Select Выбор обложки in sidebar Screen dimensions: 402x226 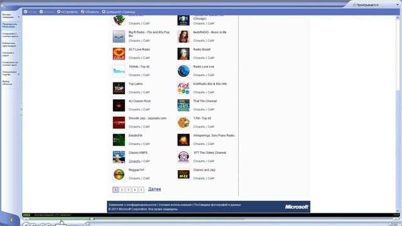tap(8, 83)
